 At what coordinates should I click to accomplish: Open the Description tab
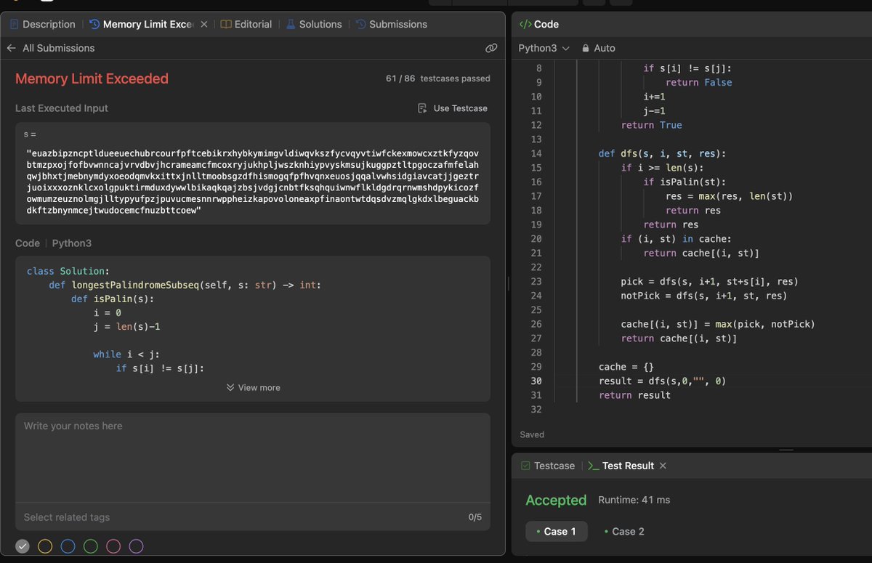42,24
